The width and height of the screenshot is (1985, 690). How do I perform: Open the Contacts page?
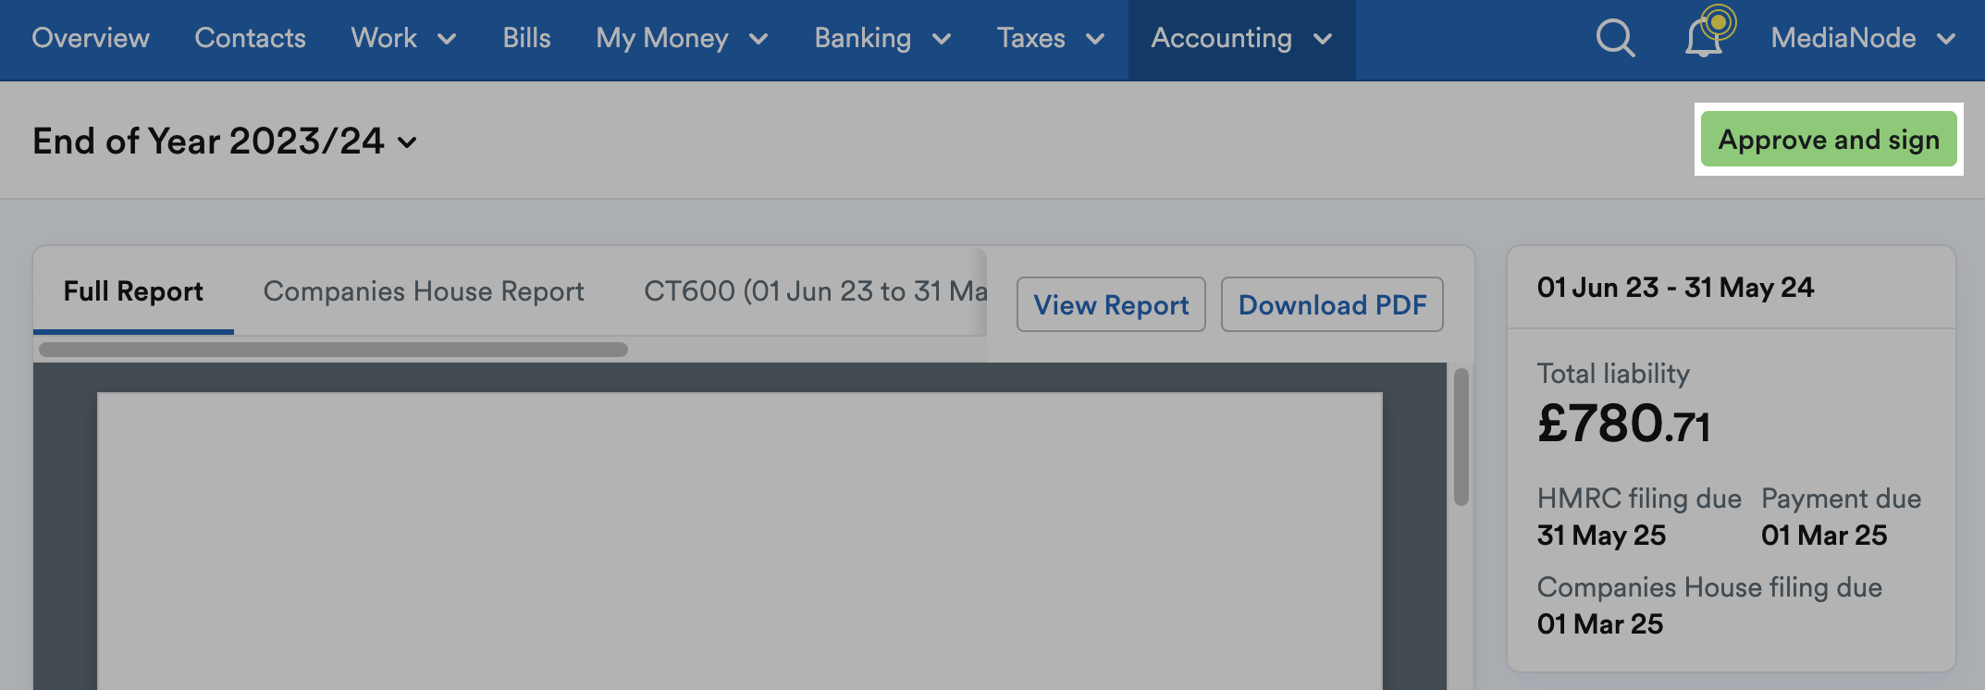click(250, 38)
